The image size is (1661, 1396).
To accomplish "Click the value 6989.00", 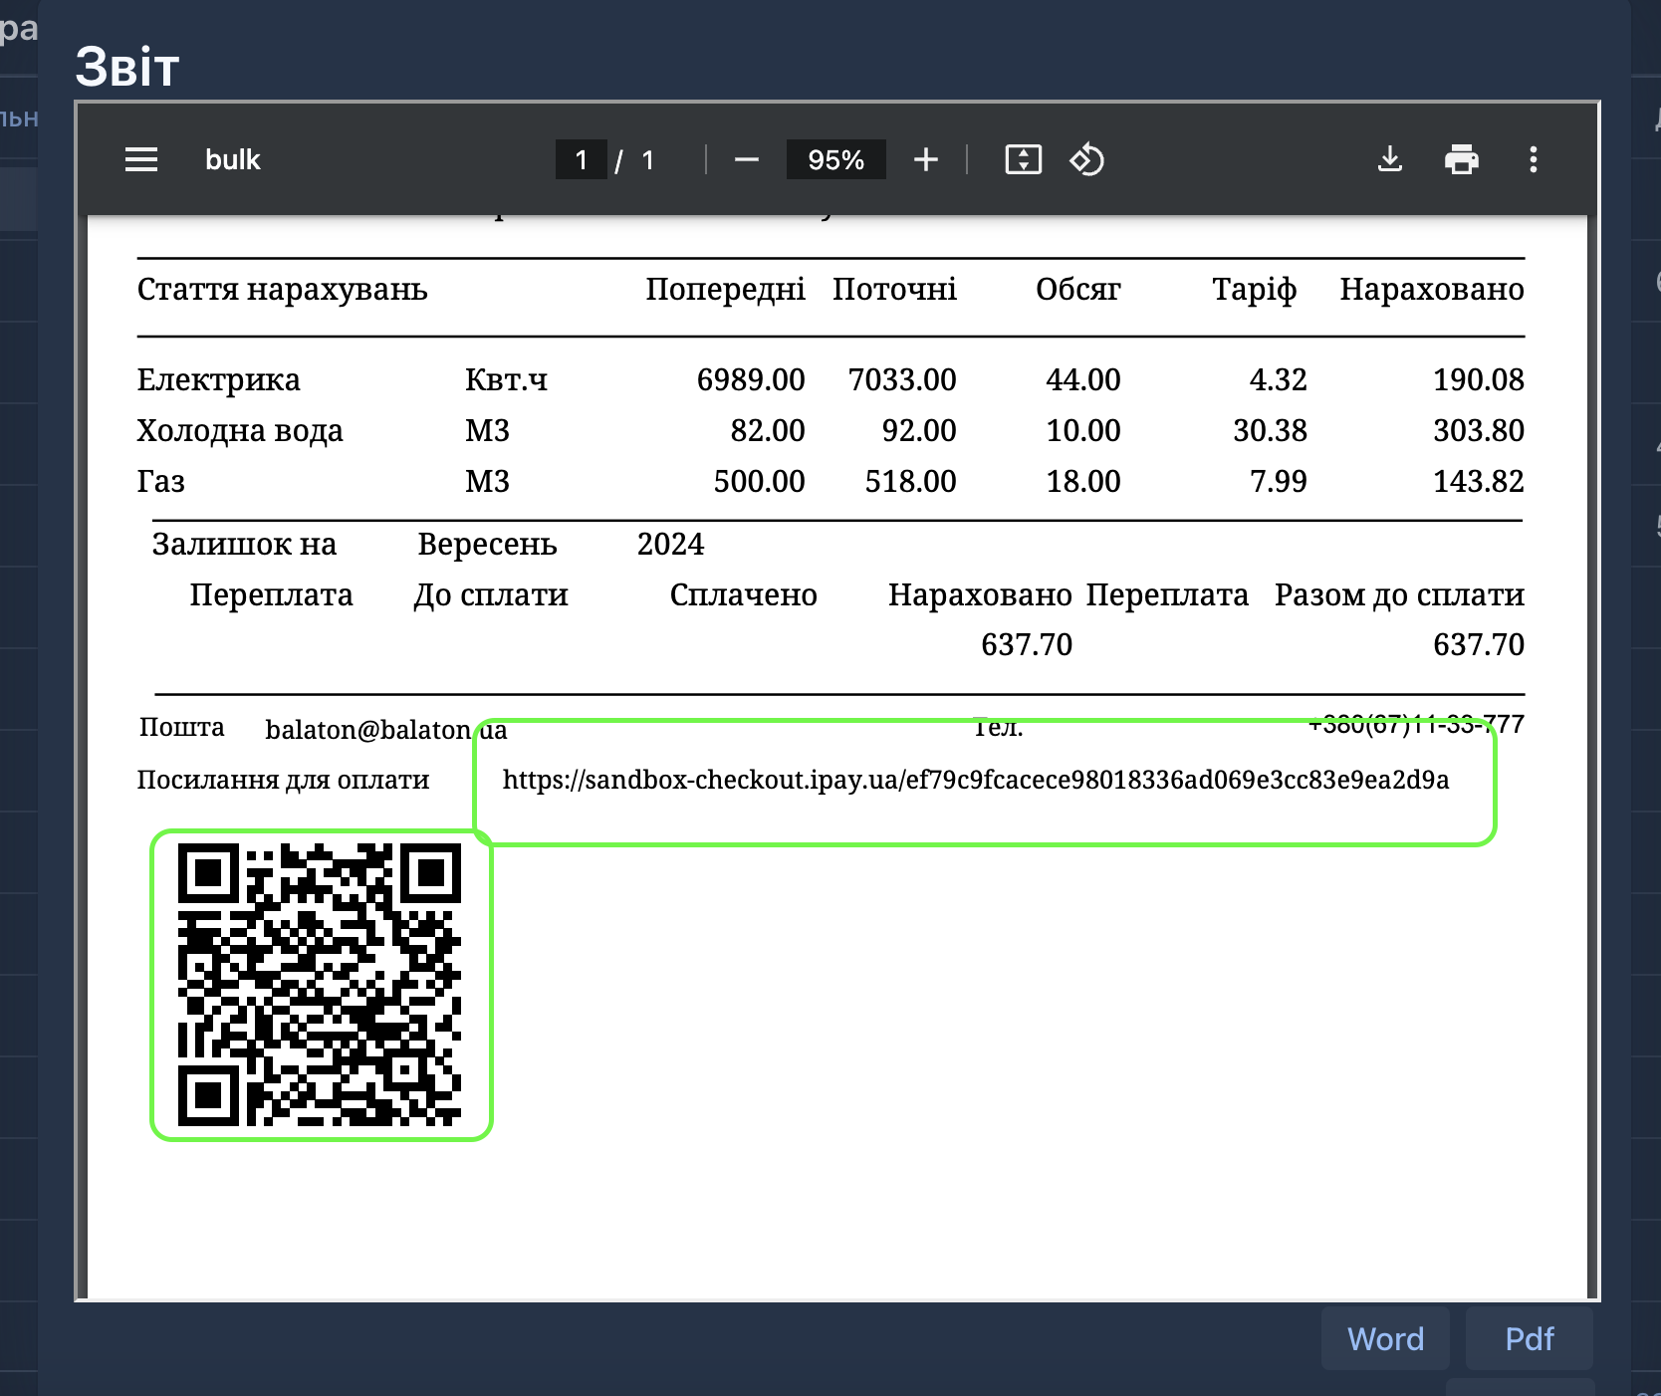I will click(x=751, y=379).
